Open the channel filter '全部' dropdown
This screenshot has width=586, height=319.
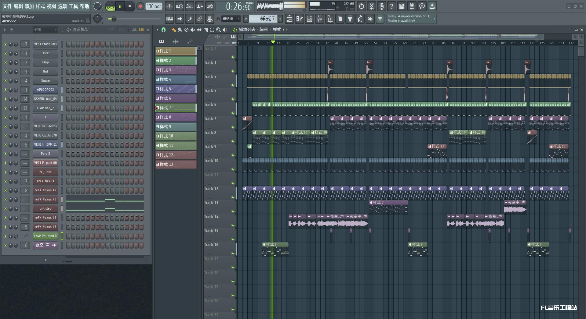pos(45,30)
